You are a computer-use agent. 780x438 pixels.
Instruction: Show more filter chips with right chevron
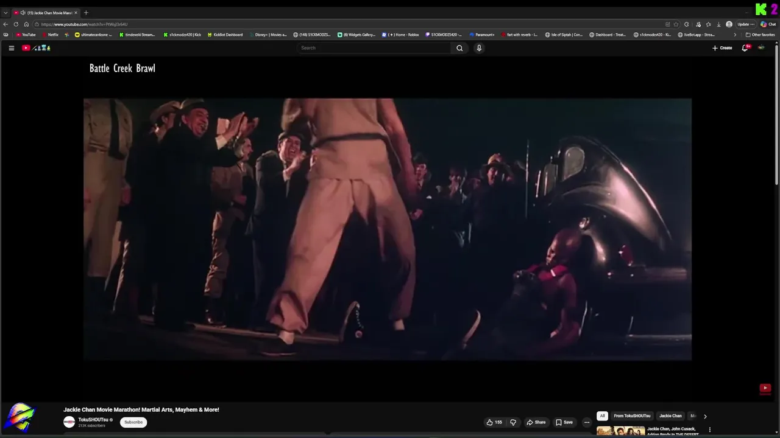pyautogui.click(x=705, y=417)
